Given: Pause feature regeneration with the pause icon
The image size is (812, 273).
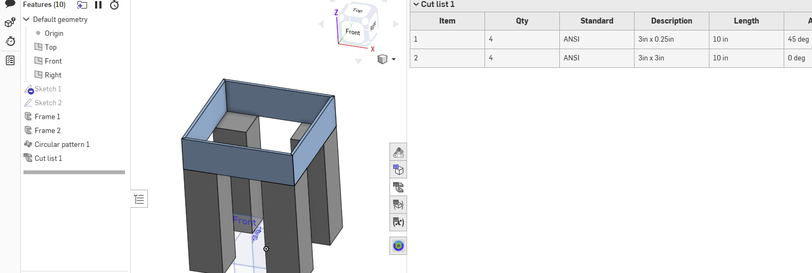Looking at the screenshot, I should pyautogui.click(x=98, y=5).
